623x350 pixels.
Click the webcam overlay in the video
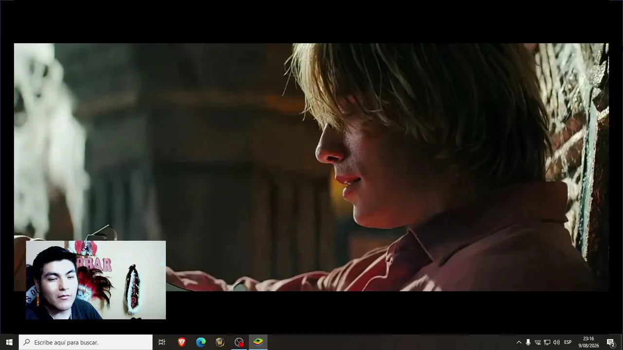[96, 280]
